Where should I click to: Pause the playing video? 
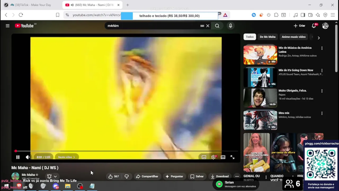coord(18,157)
